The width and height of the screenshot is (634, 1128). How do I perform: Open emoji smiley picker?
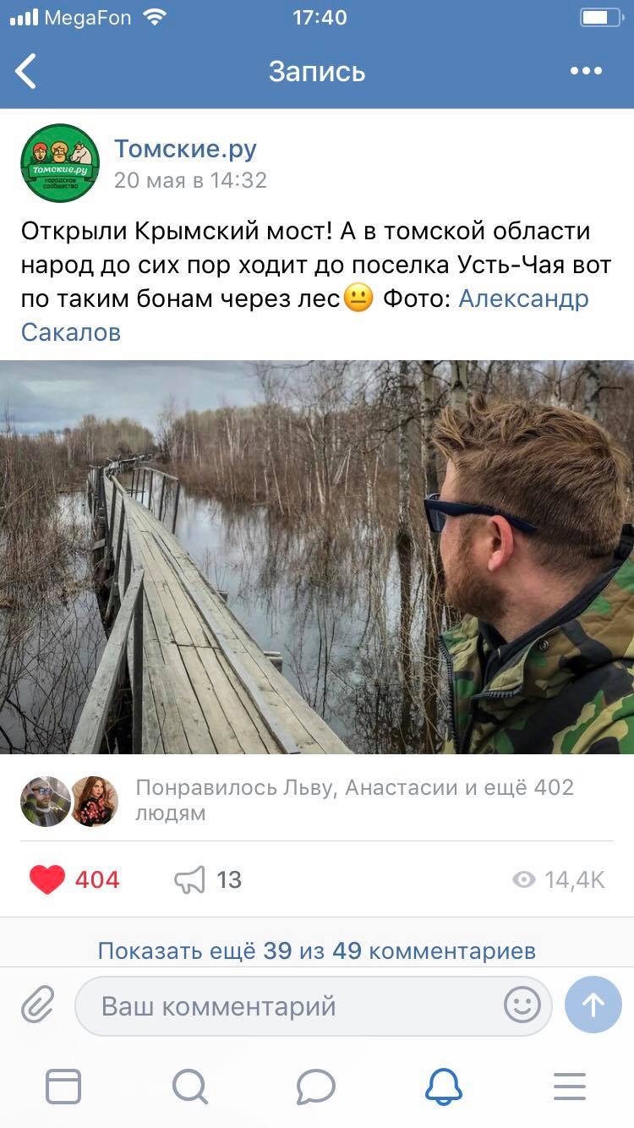[x=522, y=1005]
